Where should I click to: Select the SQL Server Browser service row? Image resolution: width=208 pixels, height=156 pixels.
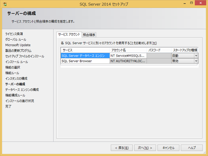coord(85,61)
